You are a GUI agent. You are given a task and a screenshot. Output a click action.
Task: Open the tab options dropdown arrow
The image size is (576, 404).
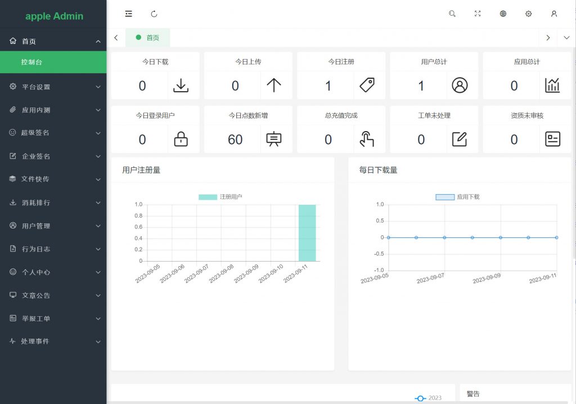(566, 38)
